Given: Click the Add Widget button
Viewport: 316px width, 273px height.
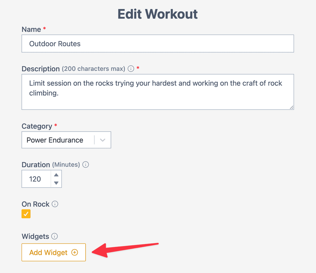Looking at the screenshot, I should click(x=54, y=252).
